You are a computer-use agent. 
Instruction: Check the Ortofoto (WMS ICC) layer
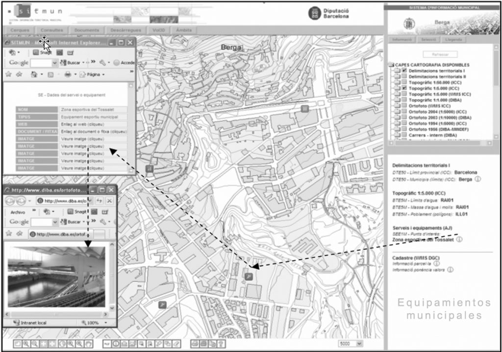404,106
